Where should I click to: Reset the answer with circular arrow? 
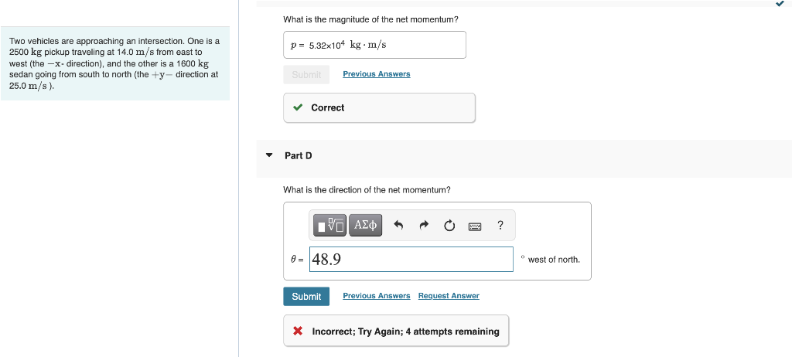pyautogui.click(x=449, y=225)
